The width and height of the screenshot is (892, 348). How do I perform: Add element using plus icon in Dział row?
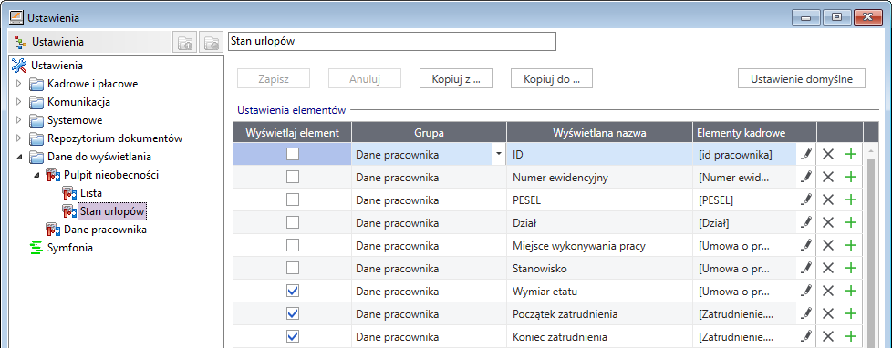[x=851, y=222]
